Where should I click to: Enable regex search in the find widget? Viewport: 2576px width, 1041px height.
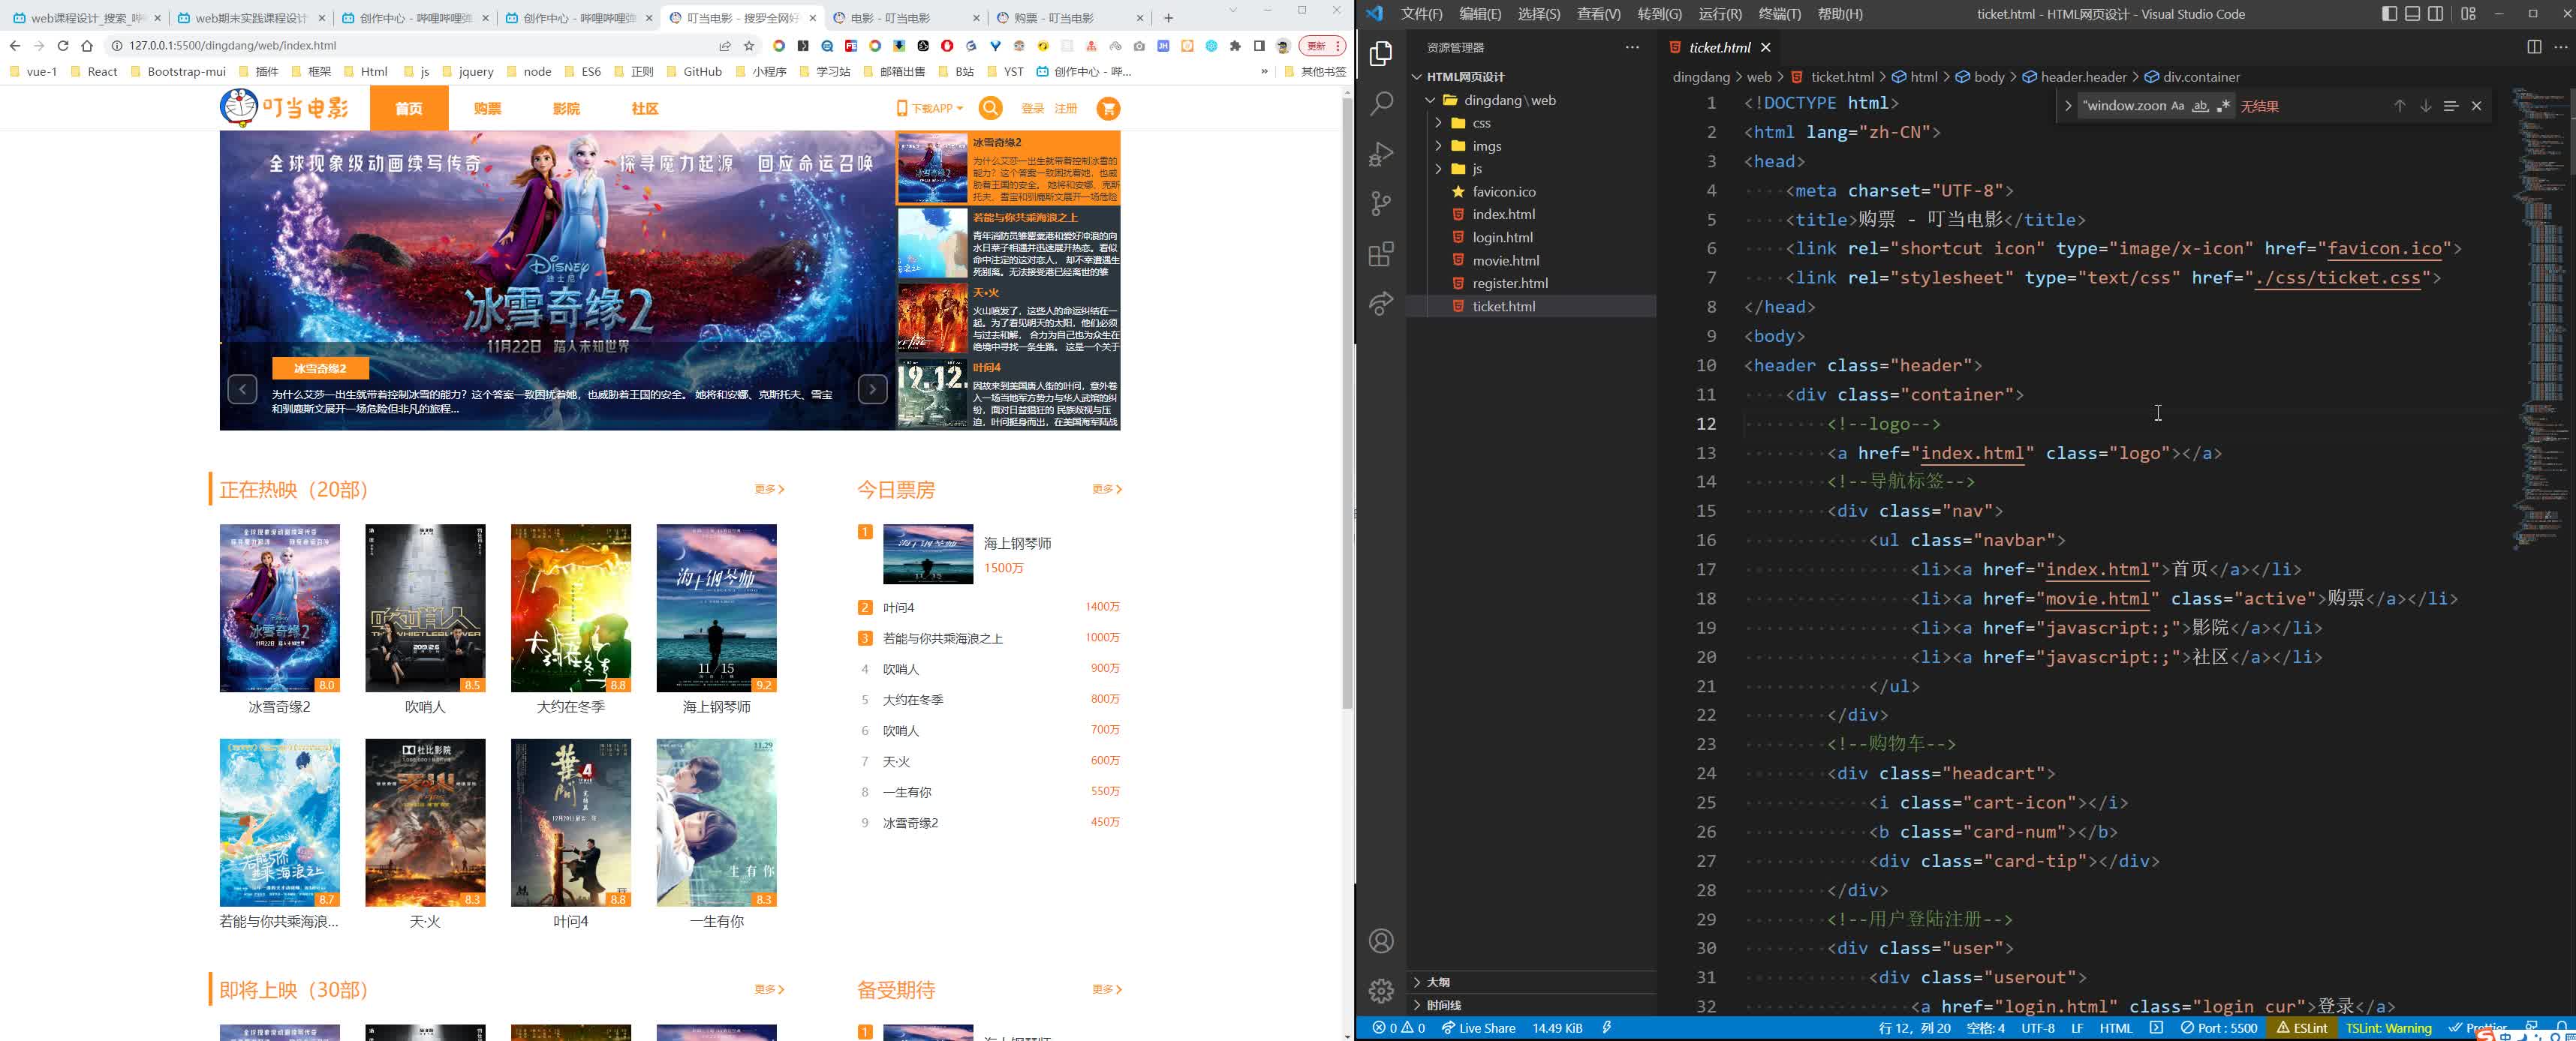2223,105
